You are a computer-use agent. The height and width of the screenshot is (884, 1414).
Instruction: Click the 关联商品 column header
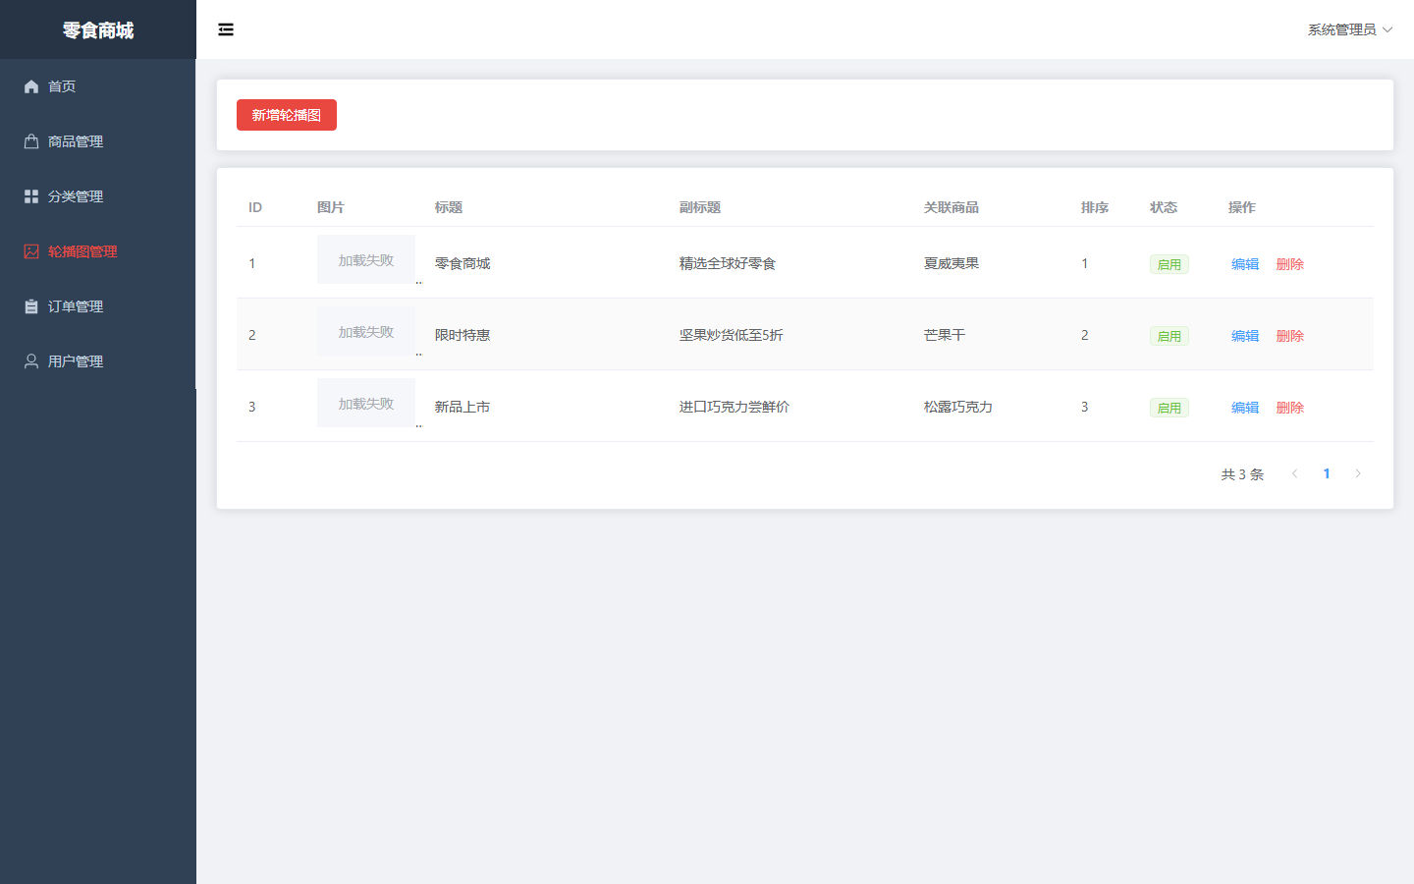point(952,207)
